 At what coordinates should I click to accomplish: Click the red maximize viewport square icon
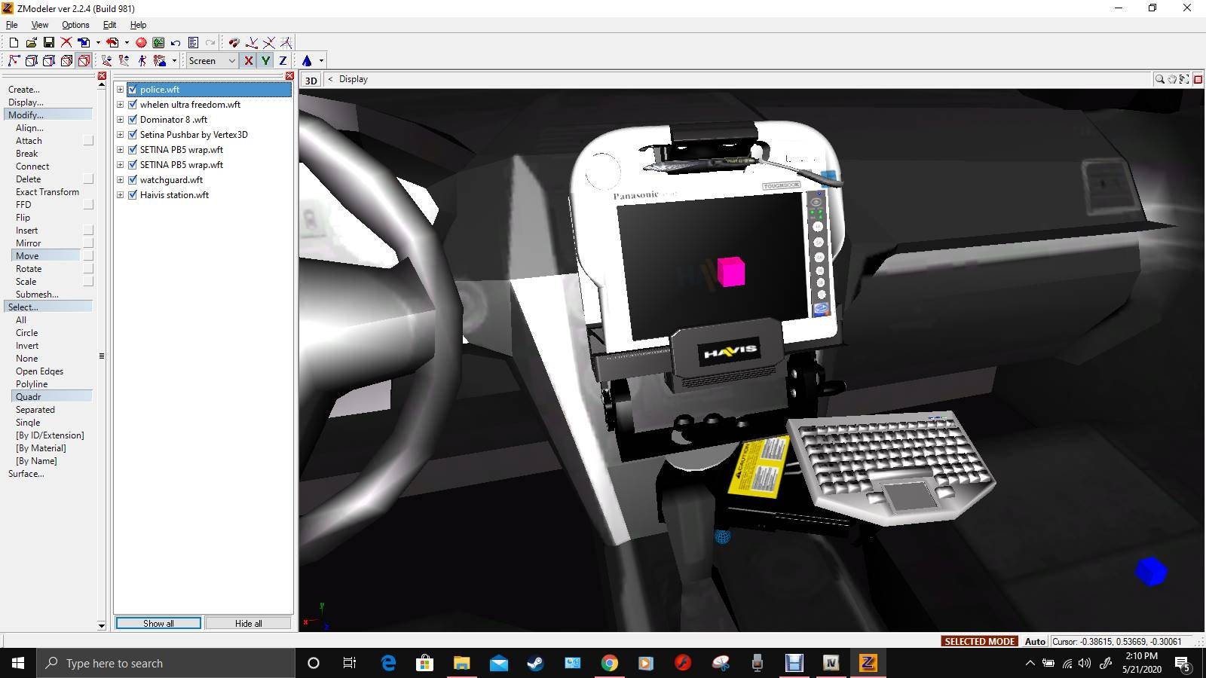pos(1198,79)
